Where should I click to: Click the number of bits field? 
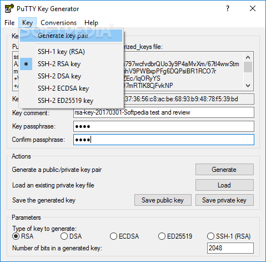230,248
